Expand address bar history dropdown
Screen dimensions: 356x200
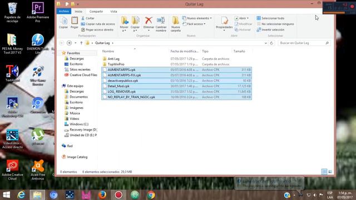266,43
